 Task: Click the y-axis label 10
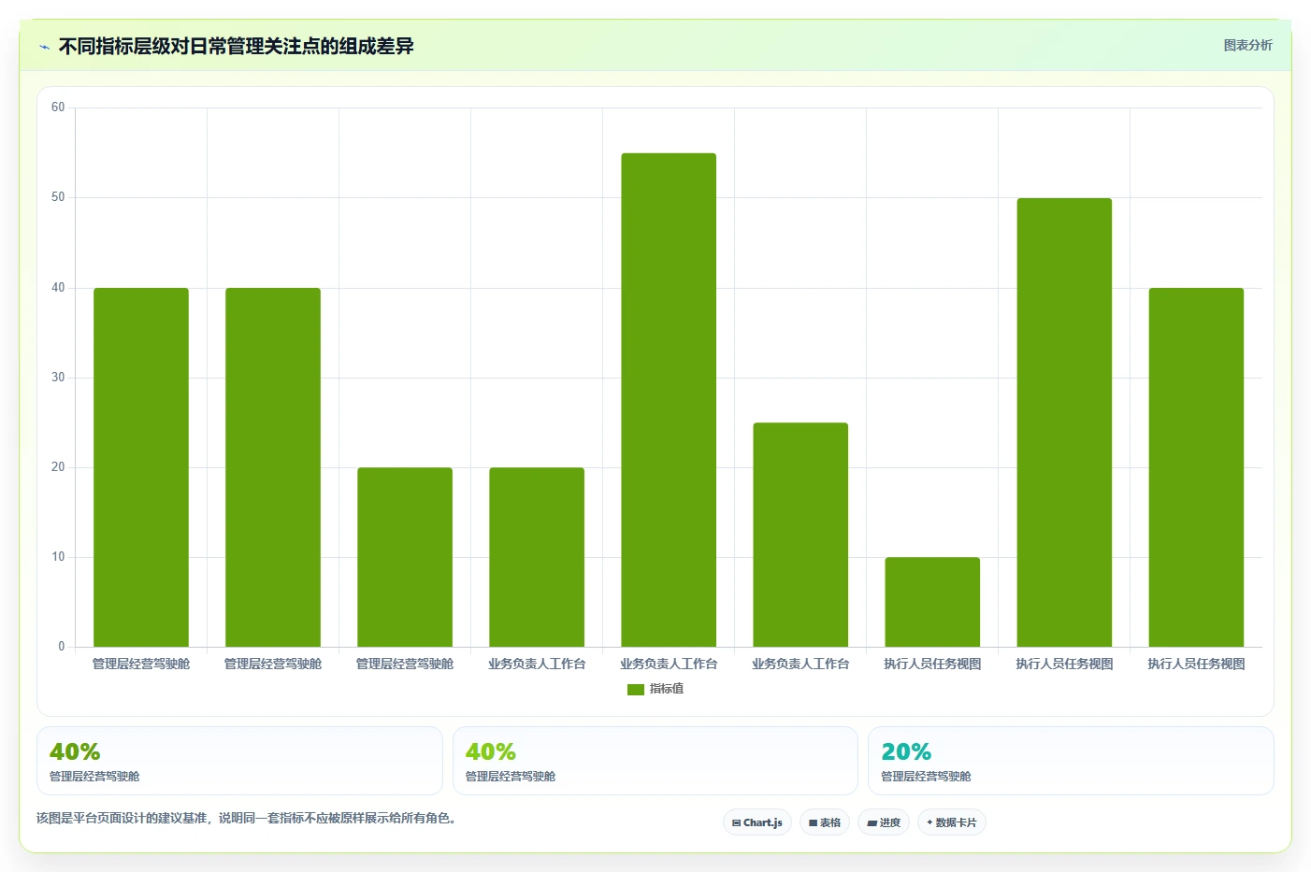click(x=58, y=557)
